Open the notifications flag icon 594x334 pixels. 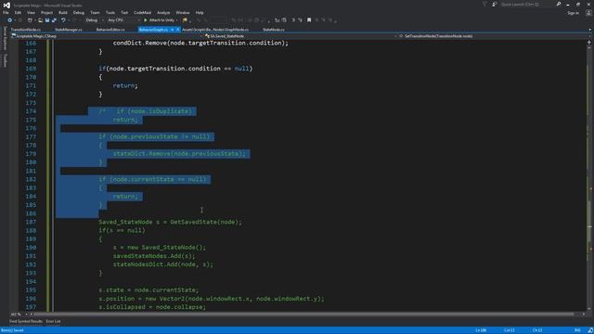pos(484,4)
